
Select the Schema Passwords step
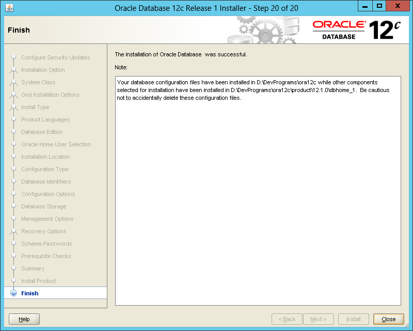click(46, 244)
